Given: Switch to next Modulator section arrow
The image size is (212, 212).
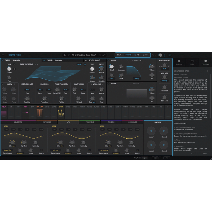Looking at the screenshot, I should pyautogui.click(x=102, y=84).
